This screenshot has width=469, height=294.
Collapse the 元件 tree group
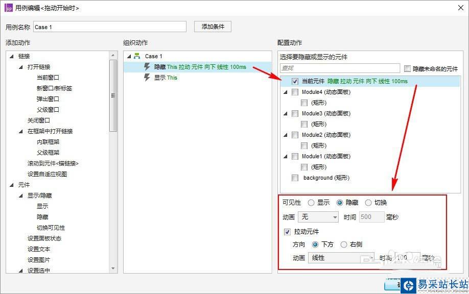(x=12, y=185)
